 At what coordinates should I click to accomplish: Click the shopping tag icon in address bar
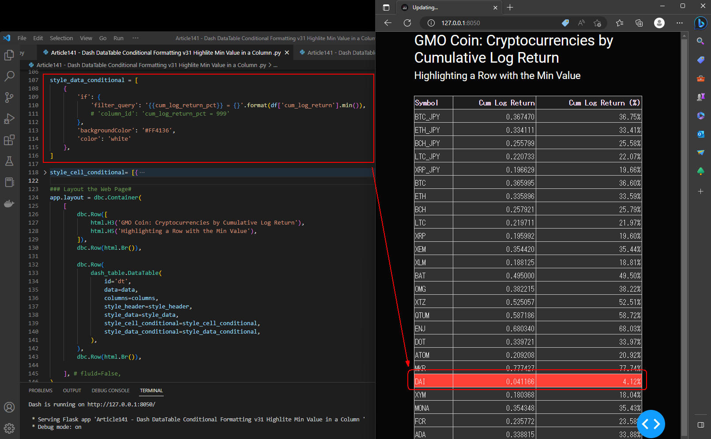565,23
